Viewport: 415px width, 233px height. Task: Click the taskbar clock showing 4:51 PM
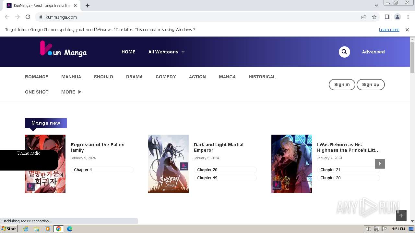click(x=398, y=229)
